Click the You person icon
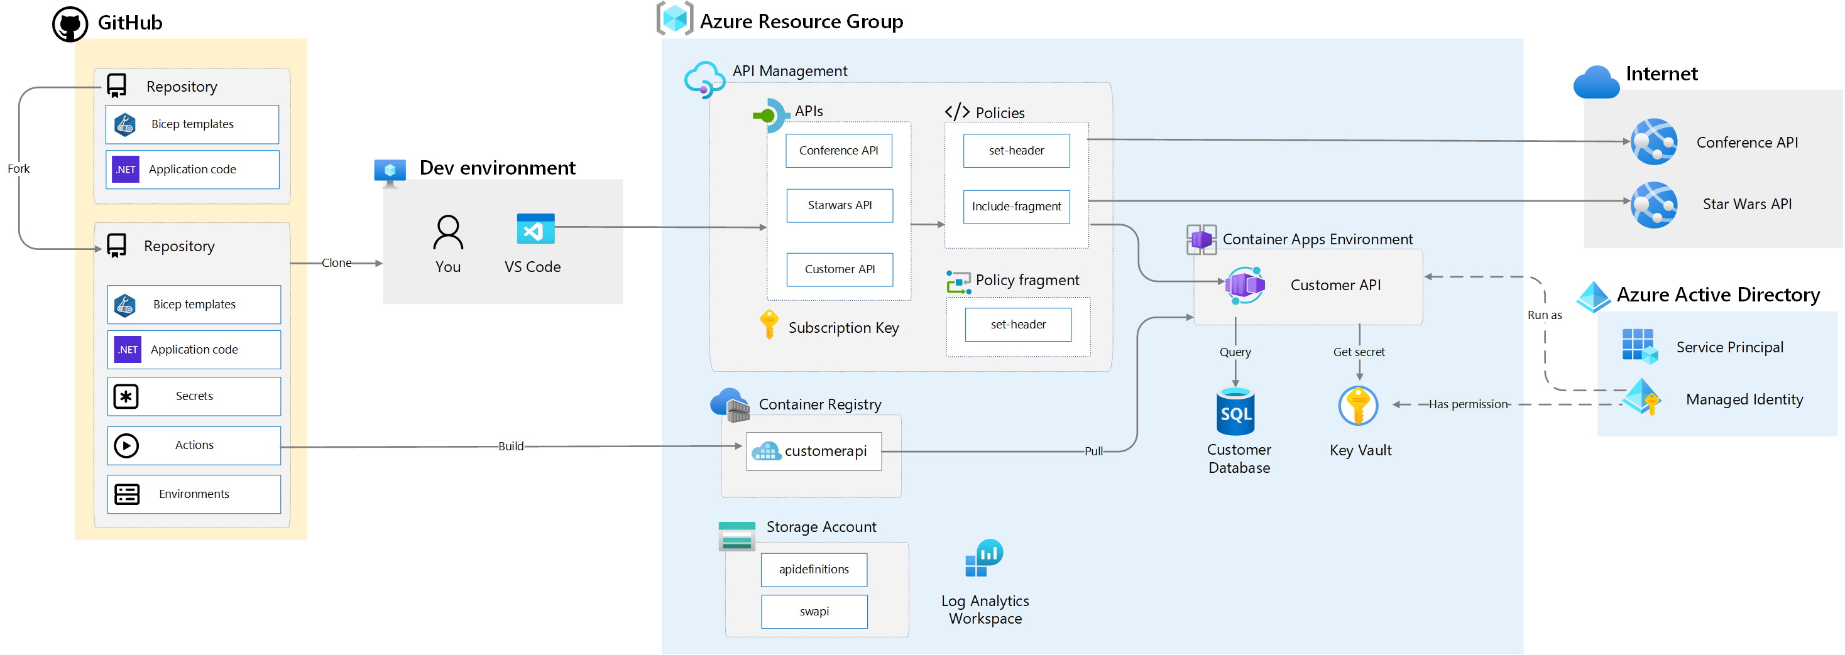Screen dimensions: 1845x655 447,232
